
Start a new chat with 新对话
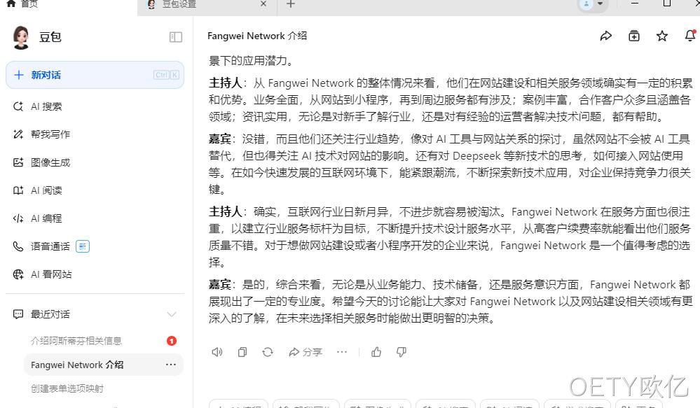tap(95, 75)
